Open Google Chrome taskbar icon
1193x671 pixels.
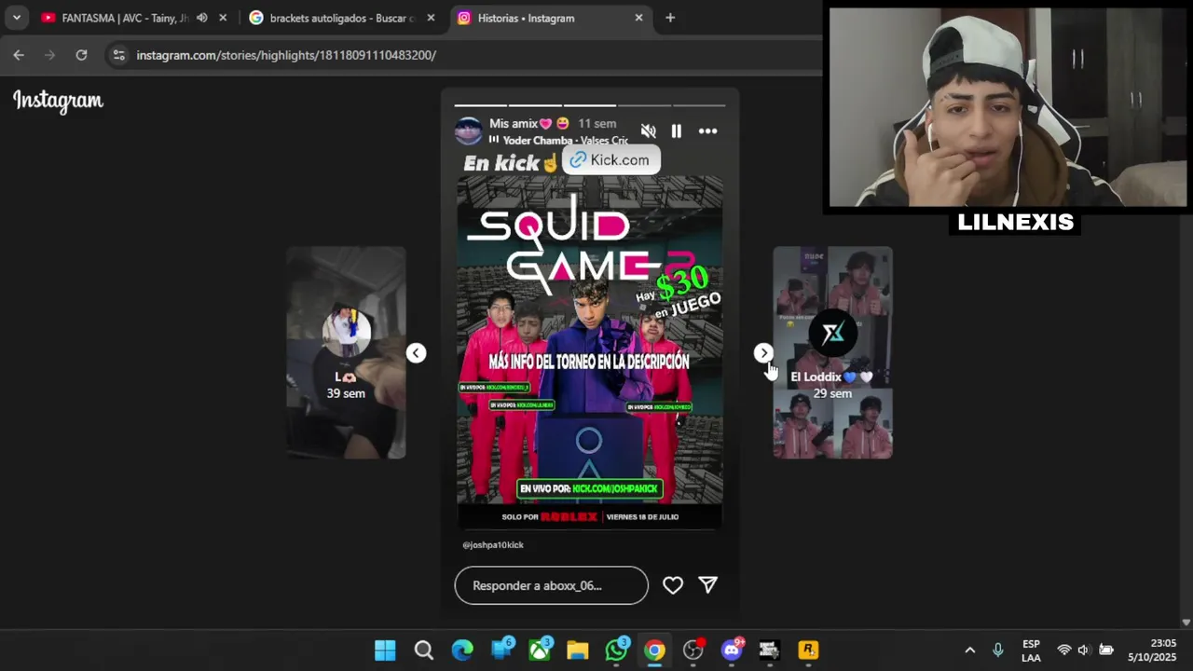tap(655, 650)
